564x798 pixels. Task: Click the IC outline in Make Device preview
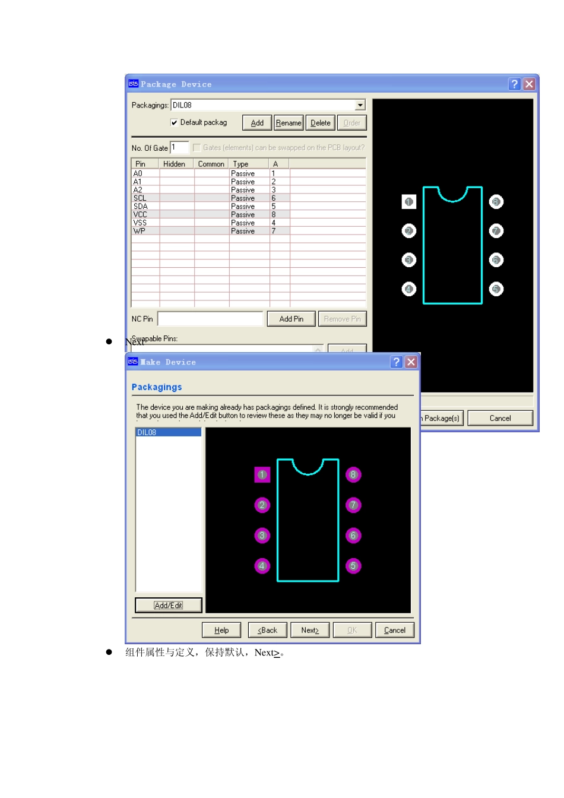(x=308, y=520)
